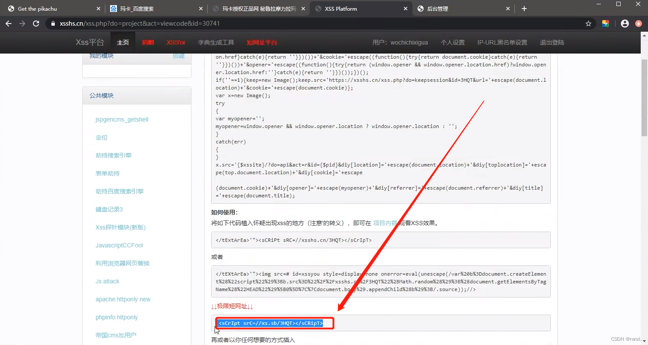Switch to the '后台管理' tab
Viewport: 648px width, 345px height.
[x=463, y=9]
